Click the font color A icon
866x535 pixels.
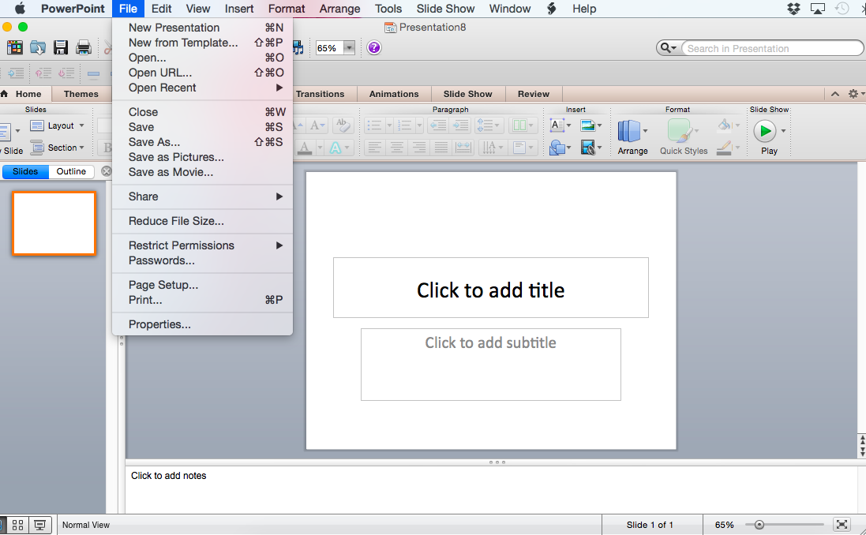pos(305,148)
